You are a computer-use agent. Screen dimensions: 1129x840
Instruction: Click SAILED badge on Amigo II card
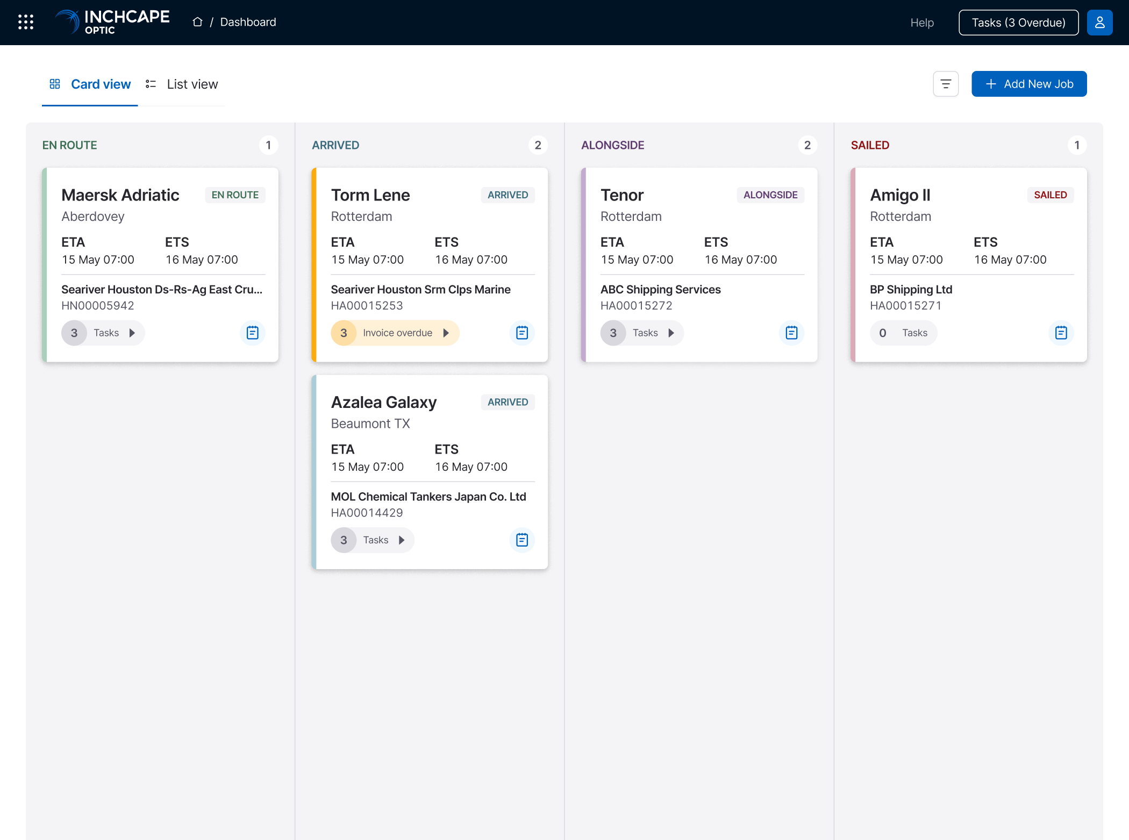coord(1051,195)
